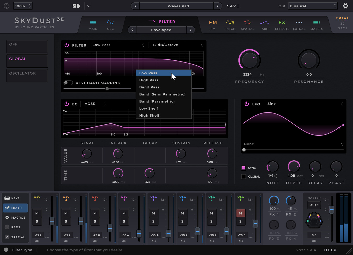
Task: Open the MATRIX section icon
Action: pos(316,23)
